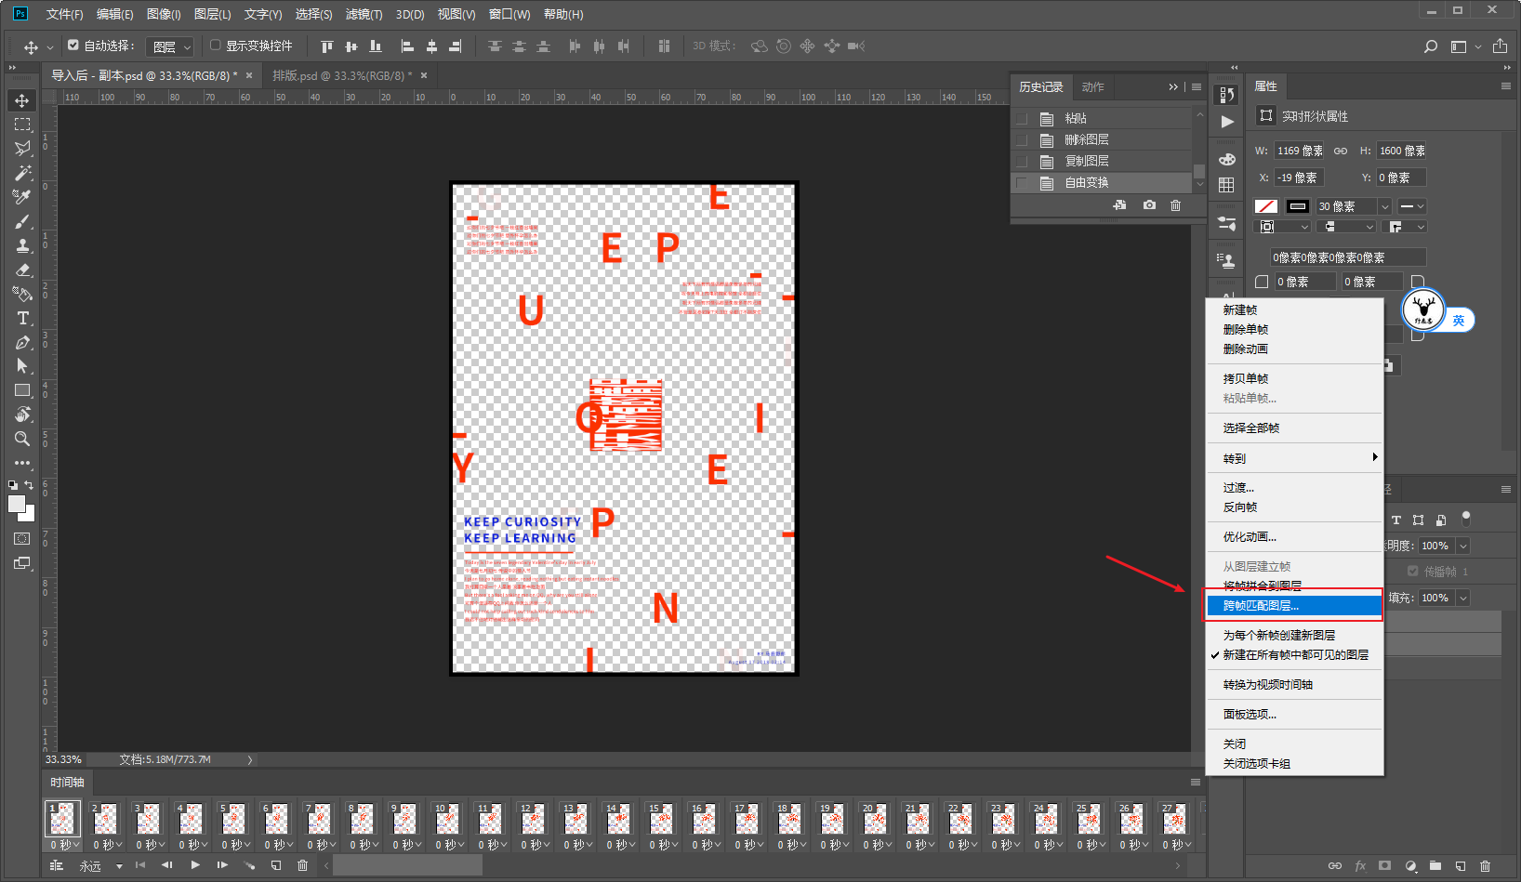Create new snapshot camera icon in History panel
The width and height of the screenshot is (1521, 882).
coord(1149,205)
